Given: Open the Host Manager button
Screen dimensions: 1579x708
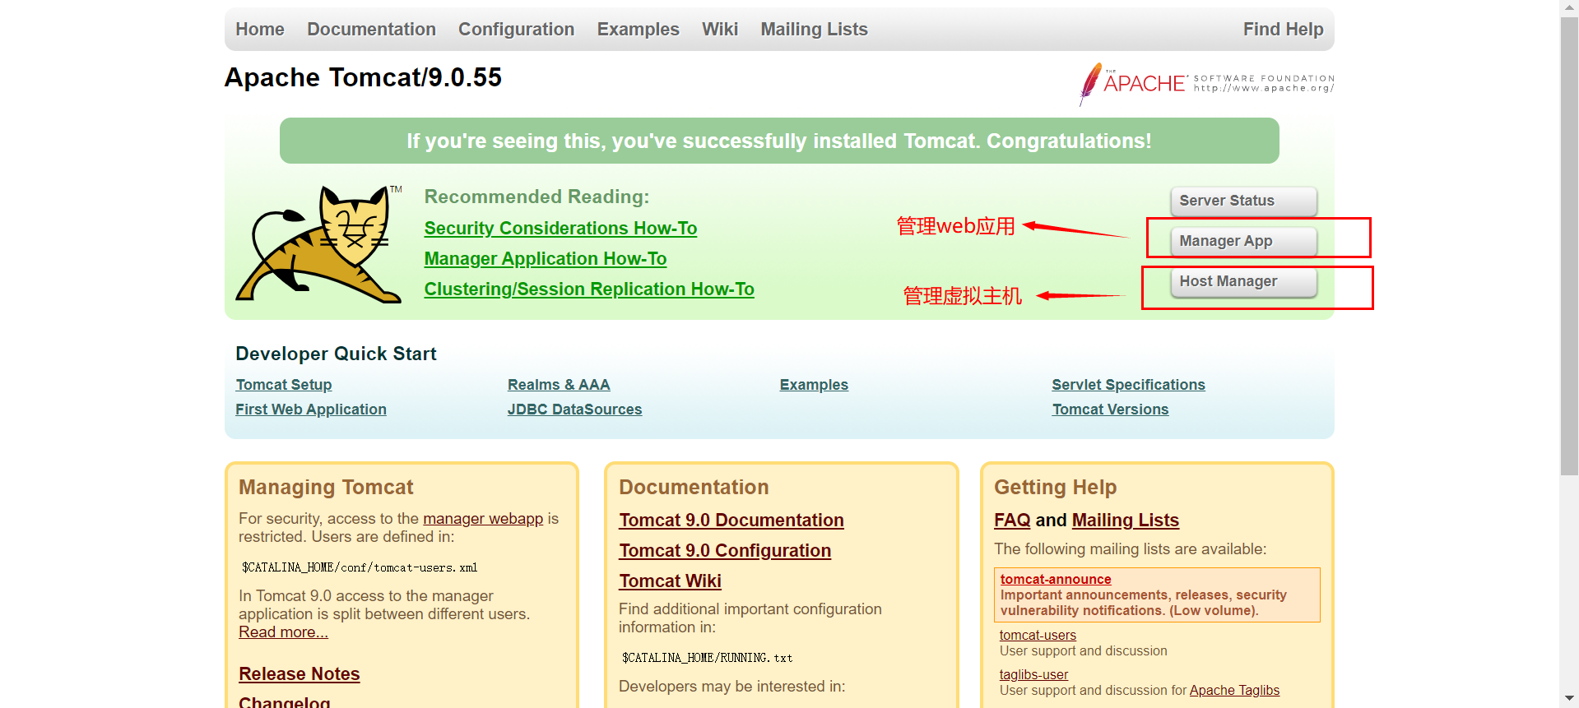Looking at the screenshot, I should (1243, 281).
